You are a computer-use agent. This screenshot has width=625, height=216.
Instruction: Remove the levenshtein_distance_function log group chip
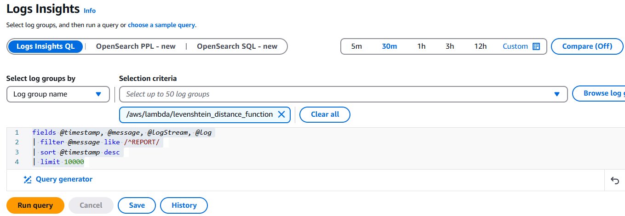(281, 114)
